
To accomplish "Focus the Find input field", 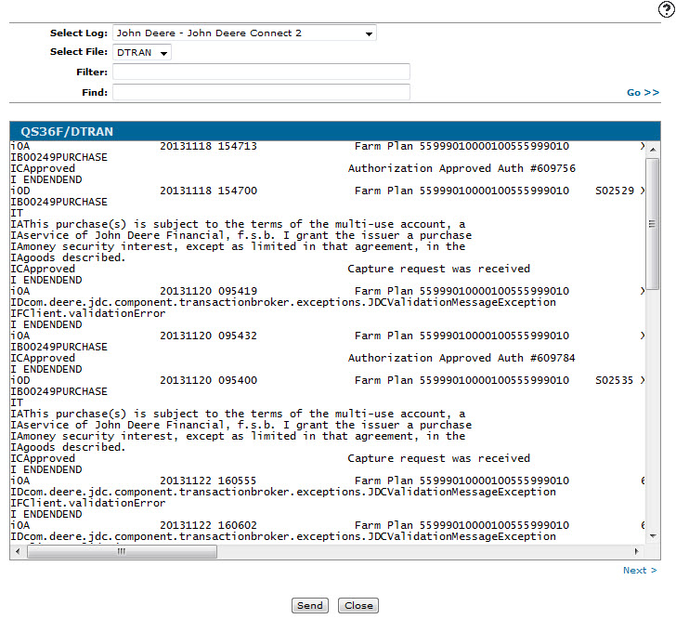I will click(261, 92).
